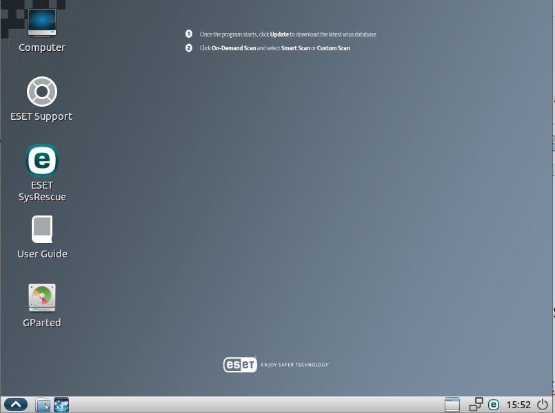Screen dimensions: 555x413
Task: Launch the GParted partition editor icon
Action: pyautogui.click(x=42, y=298)
